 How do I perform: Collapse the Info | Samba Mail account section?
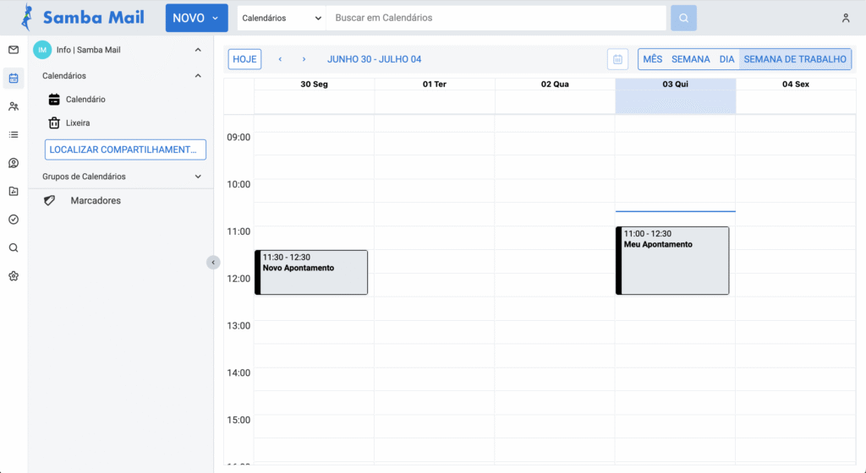tap(198, 50)
